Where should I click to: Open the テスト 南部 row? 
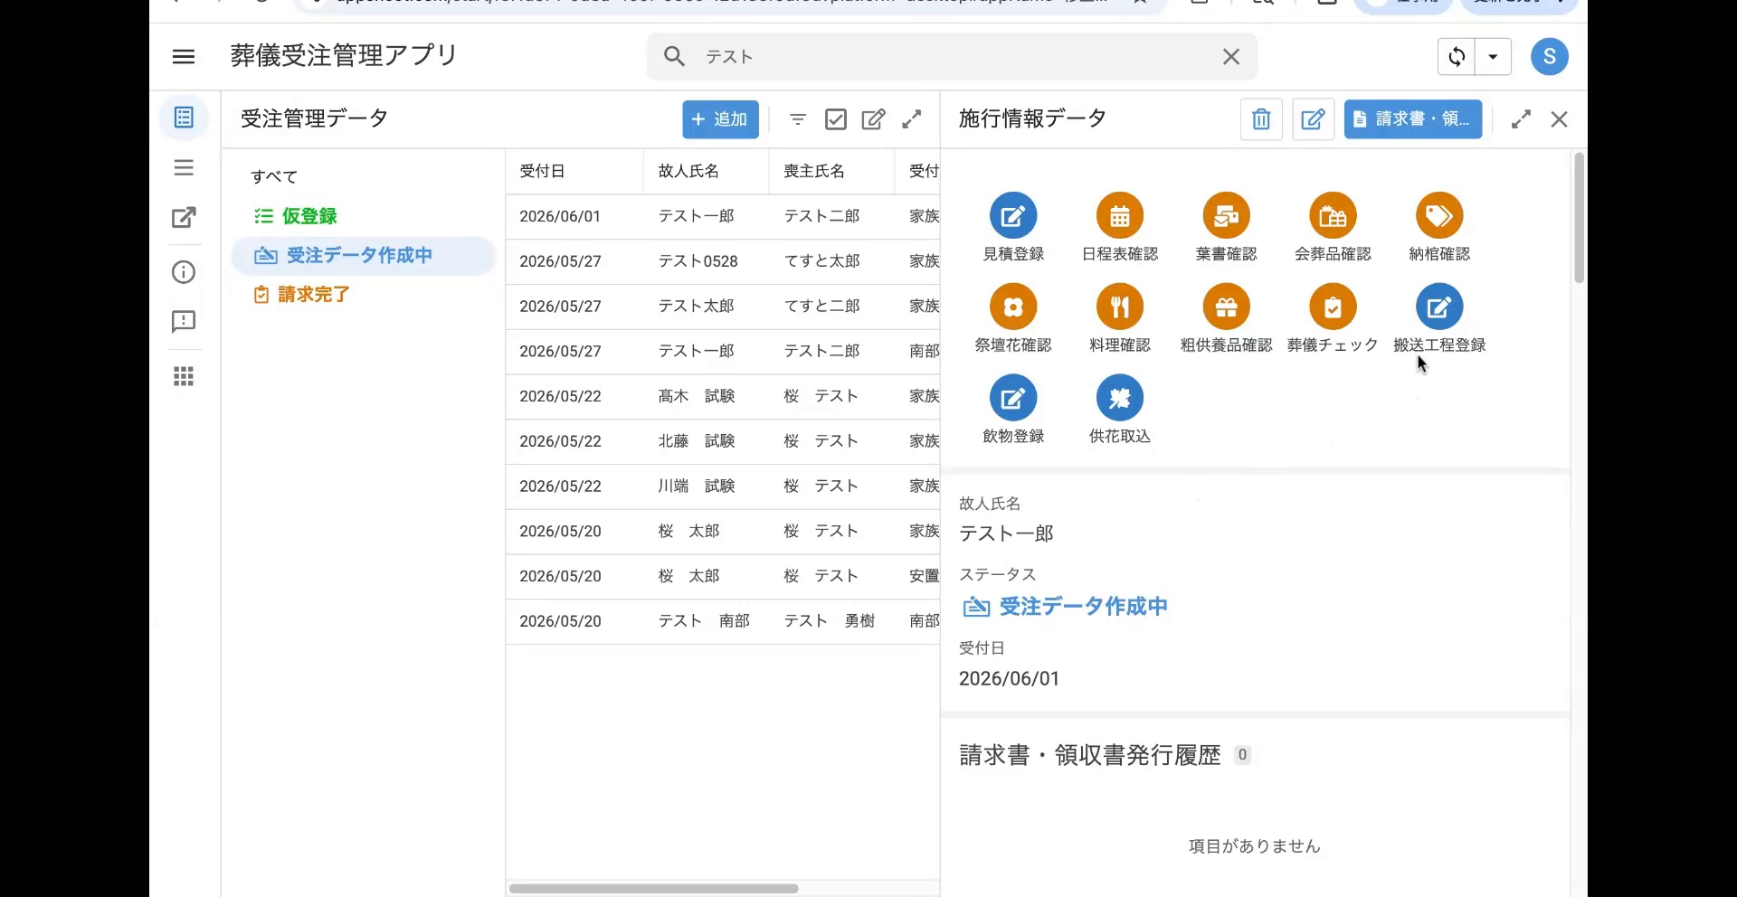pyautogui.click(x=723, y=621)
